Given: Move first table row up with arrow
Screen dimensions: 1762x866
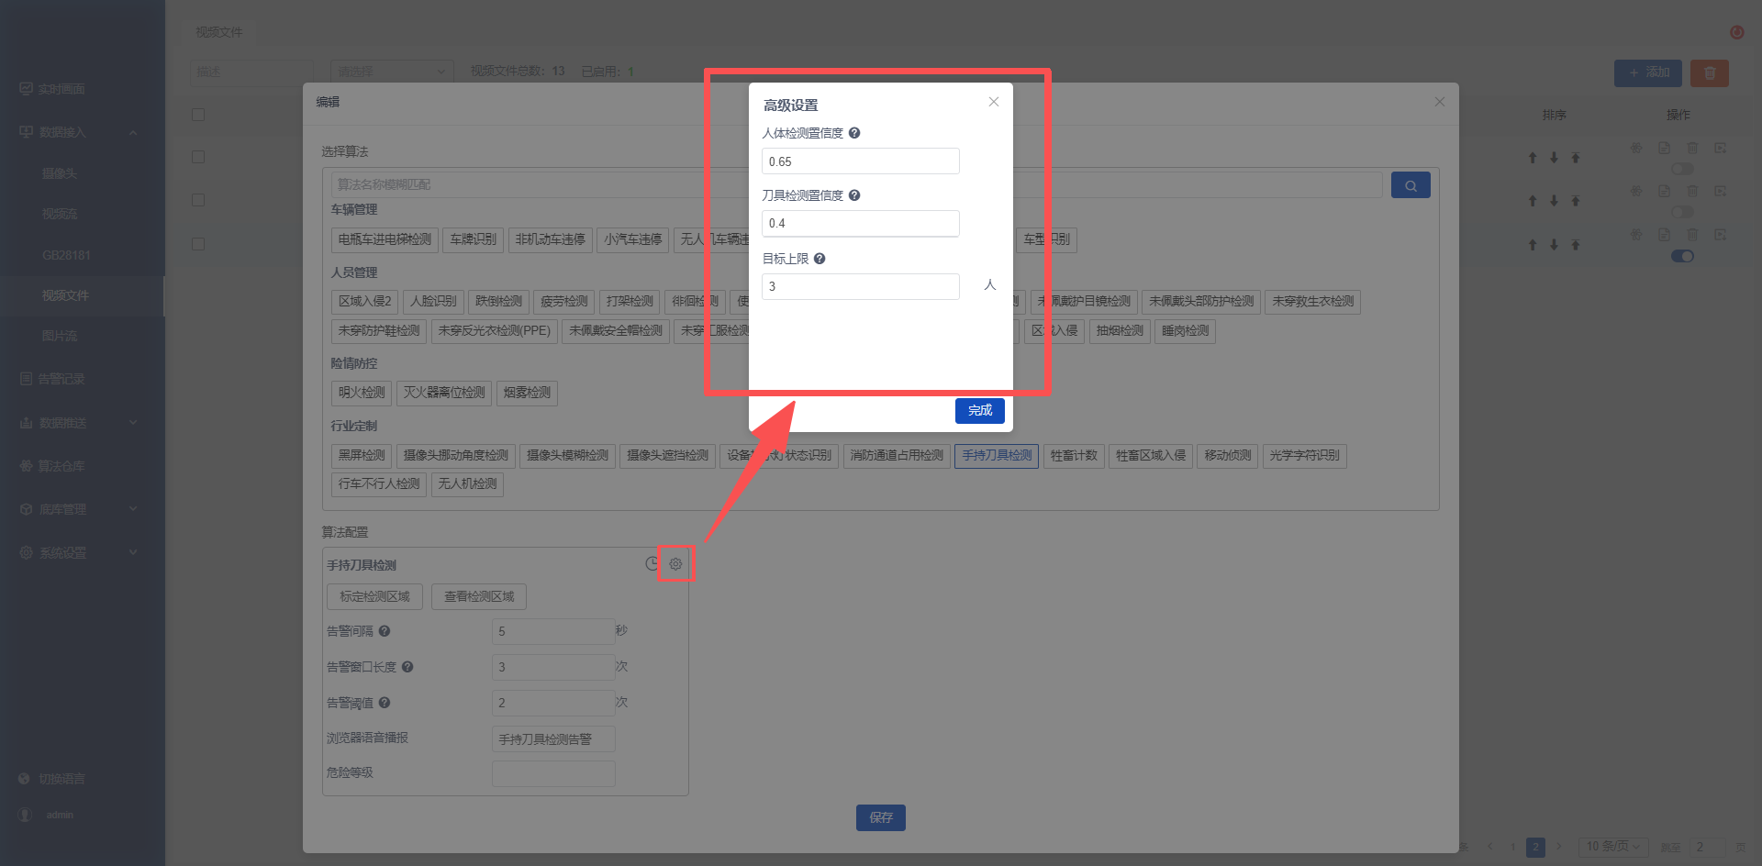Looking at the screenshot, I should (x=1533, y=158).
